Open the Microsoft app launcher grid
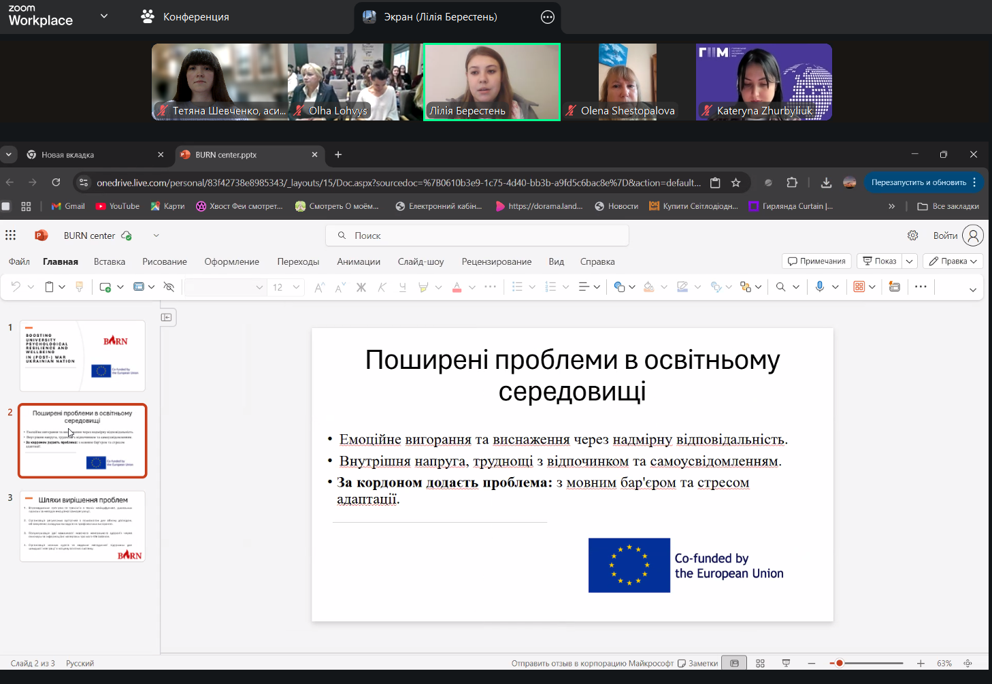This screenshot has height=684, width=992. point(10,235)
